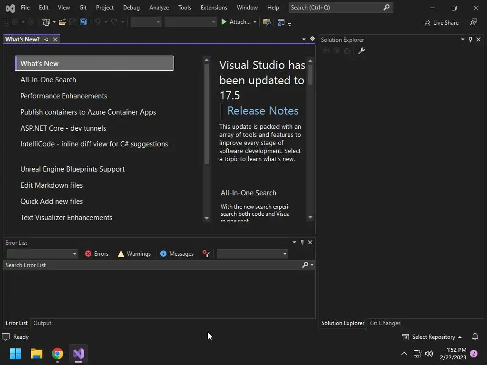Viewport: 487px width, 365px height.
Task: Click the Live Share button
Action: click(441, 23)
